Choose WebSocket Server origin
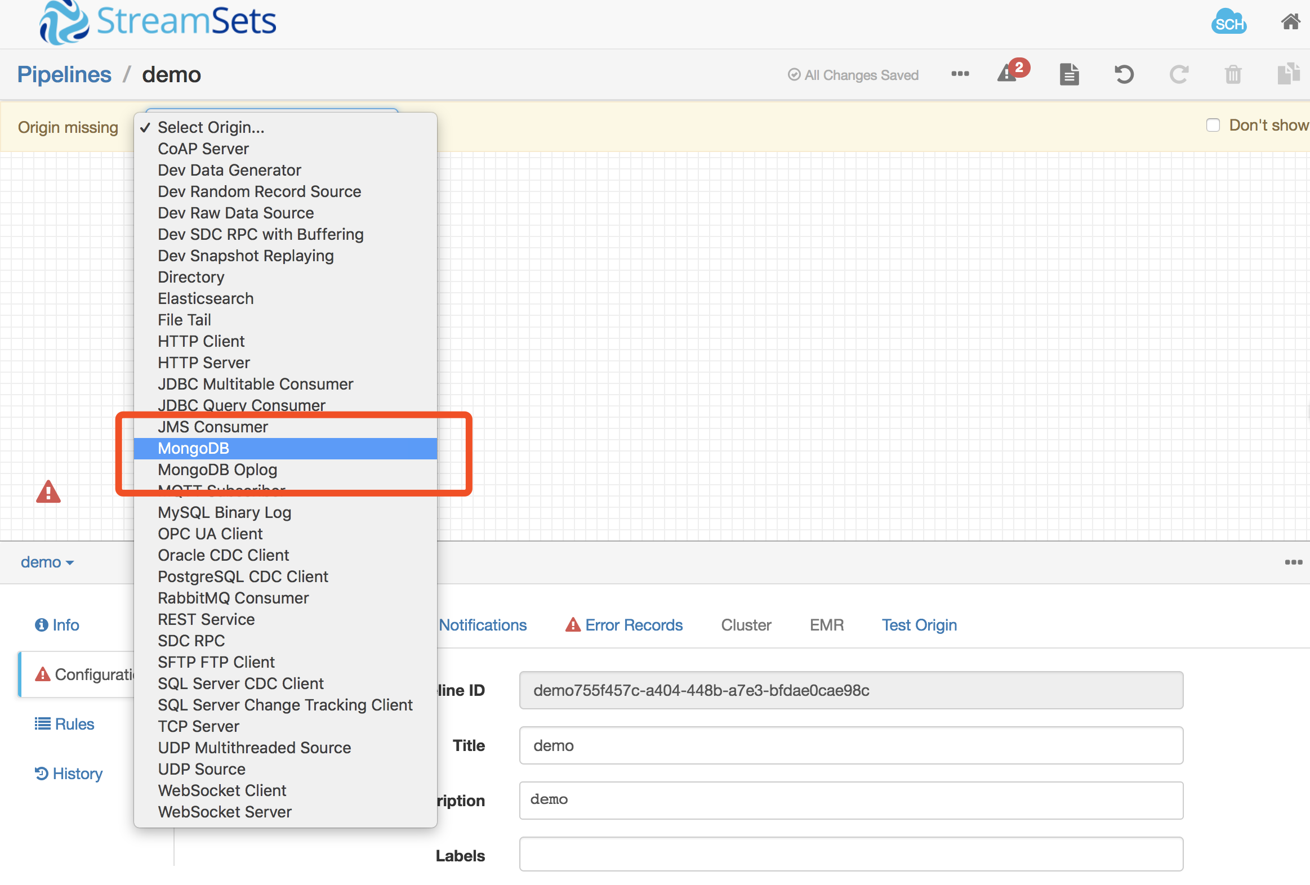The height and width of the screenshot is (885, 1310). pos(285,812)
